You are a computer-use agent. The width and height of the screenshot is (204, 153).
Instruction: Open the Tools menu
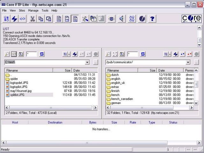click(45, 11)
